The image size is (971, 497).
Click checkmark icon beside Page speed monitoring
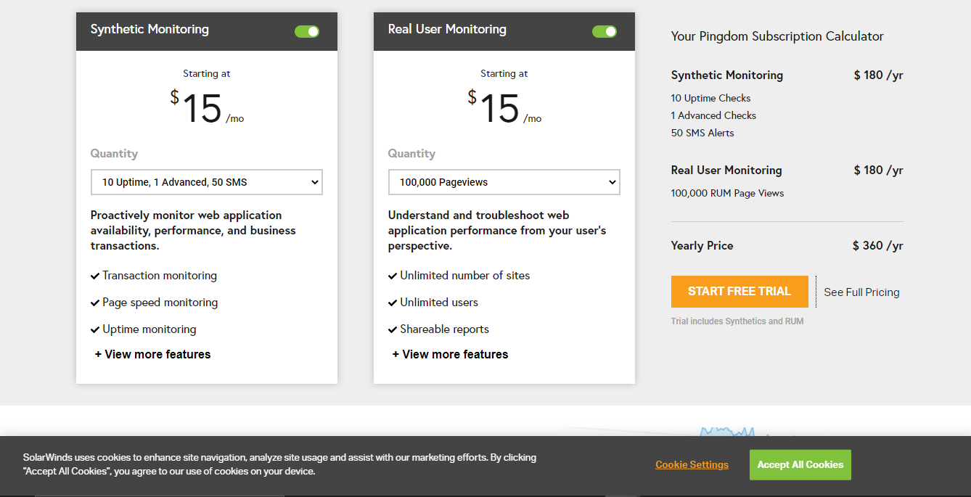click(95, 303)
